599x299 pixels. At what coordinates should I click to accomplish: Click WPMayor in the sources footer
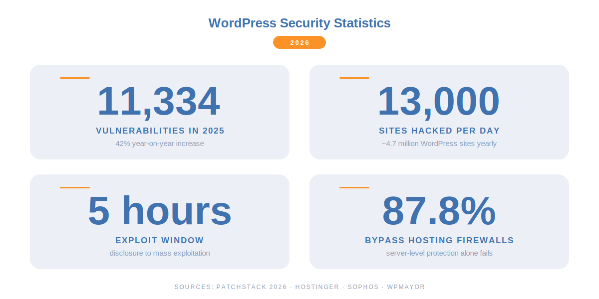pyautogui.click(x=406, y=287)
